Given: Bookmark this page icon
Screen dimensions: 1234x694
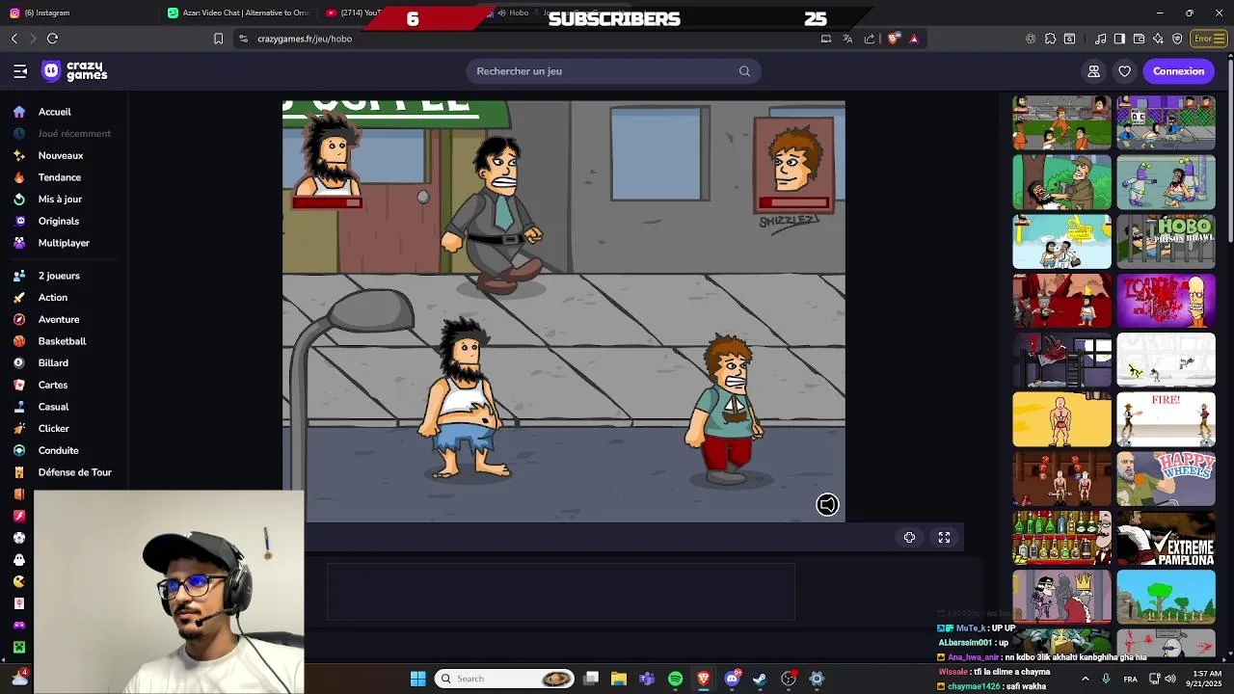Looking at the screenshot, I should [218, 39].
